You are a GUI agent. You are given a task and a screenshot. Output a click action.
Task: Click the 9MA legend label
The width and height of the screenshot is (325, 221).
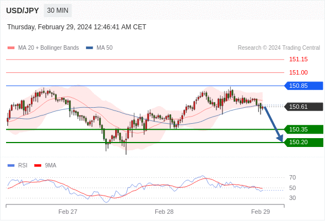click(51, 166)
